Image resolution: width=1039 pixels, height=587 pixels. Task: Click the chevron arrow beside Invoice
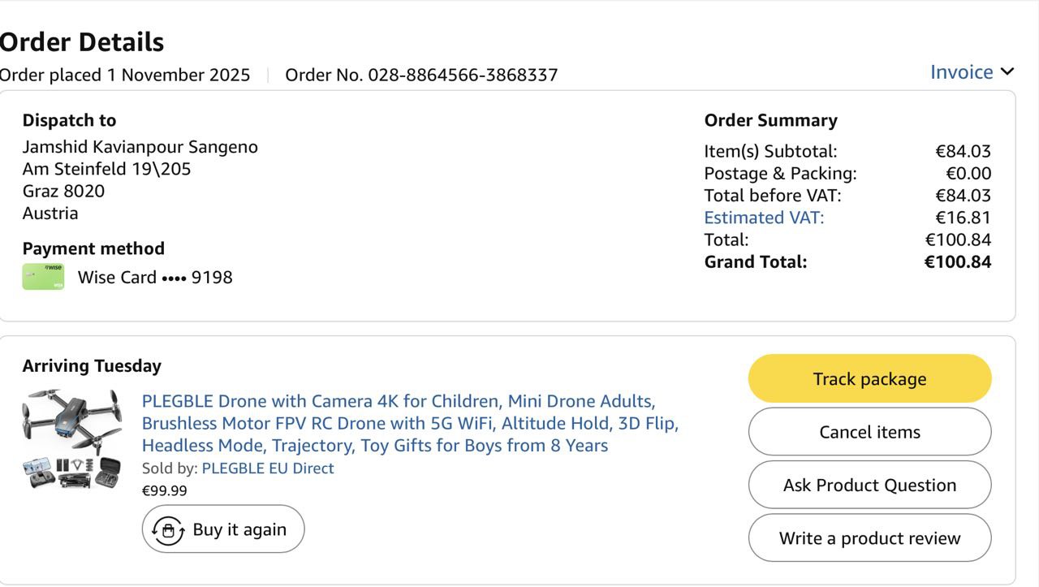coord(1007,72)
